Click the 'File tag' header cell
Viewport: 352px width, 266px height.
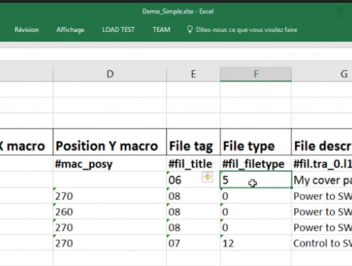193,142
